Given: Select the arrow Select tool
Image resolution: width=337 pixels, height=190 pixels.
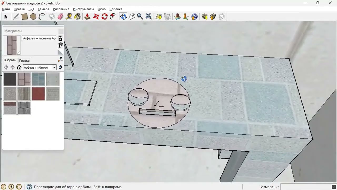Looking at the screenshot, I should tap(6, 17).
